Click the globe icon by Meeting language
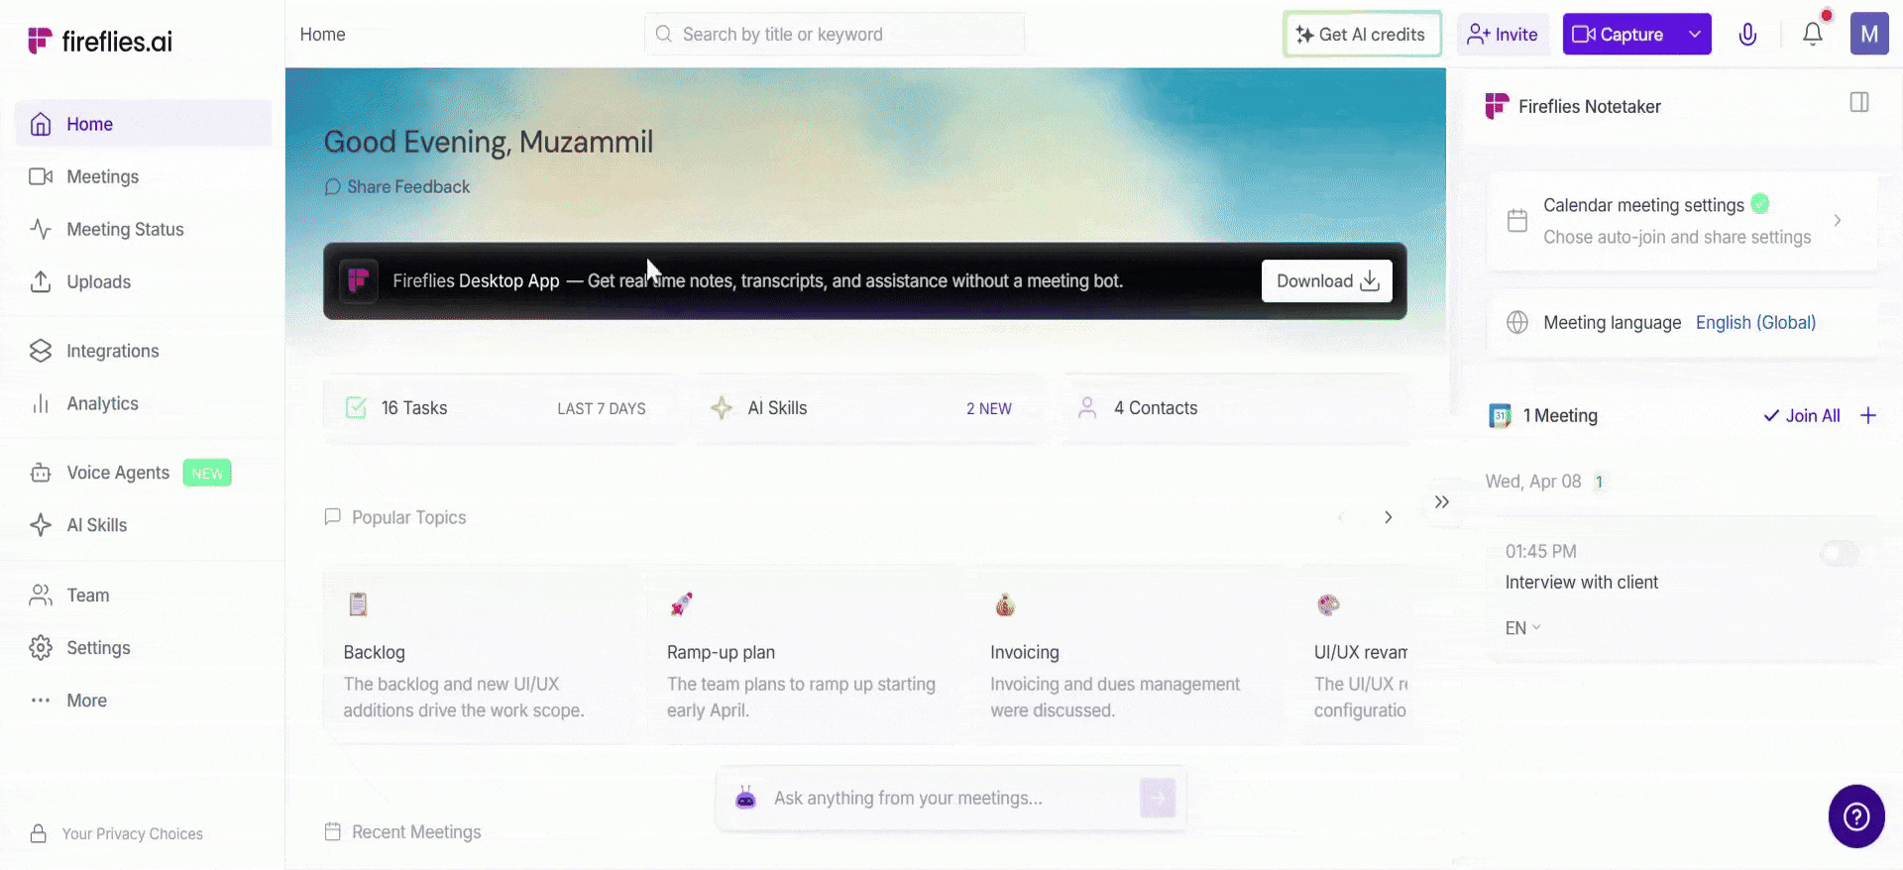This screenshot has width=1903, height=870. point(1517,323)
